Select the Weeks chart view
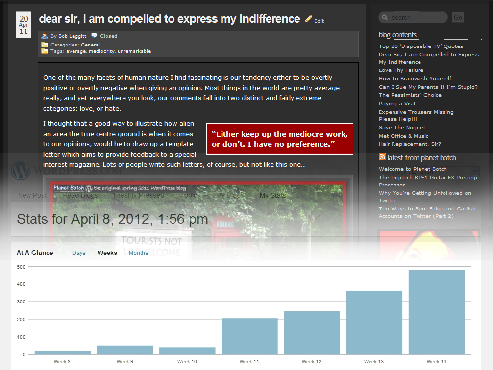This screenshot has height=370, width=493. pyautogui.click(x=107, y=253)
